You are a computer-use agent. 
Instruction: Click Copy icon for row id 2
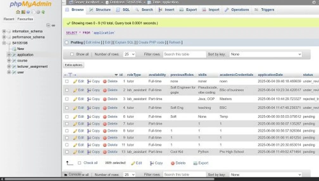pos(89,90)
